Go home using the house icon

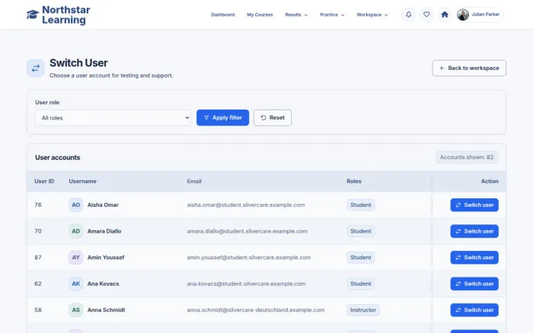point(445,14)
